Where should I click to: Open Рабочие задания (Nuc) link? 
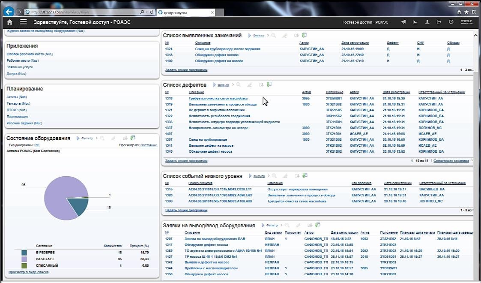(24, 123)
